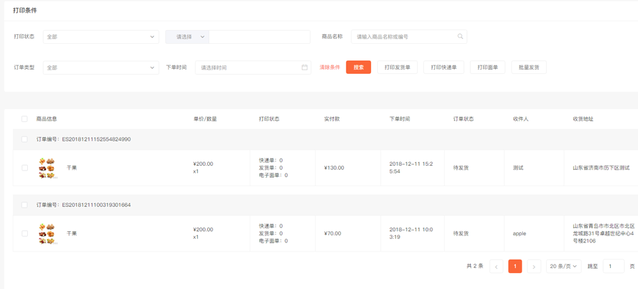This screenshot has height=289, width=638.
Task: Open the 20 条/页 page size dropdown
Action: [563, 267]
